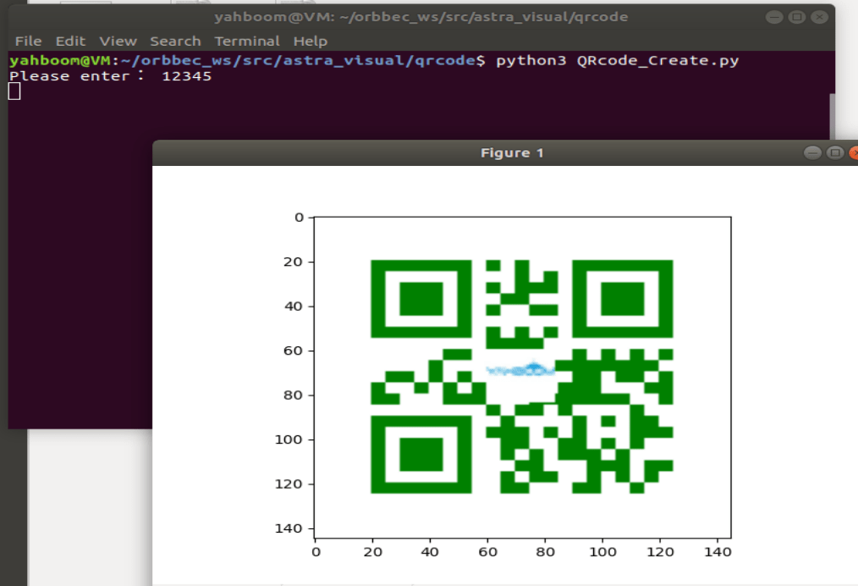Image resolution: width=858 pixels, height=586 pixels.
Task: Minimize the terminal window
Action: [x=773, y=17]
